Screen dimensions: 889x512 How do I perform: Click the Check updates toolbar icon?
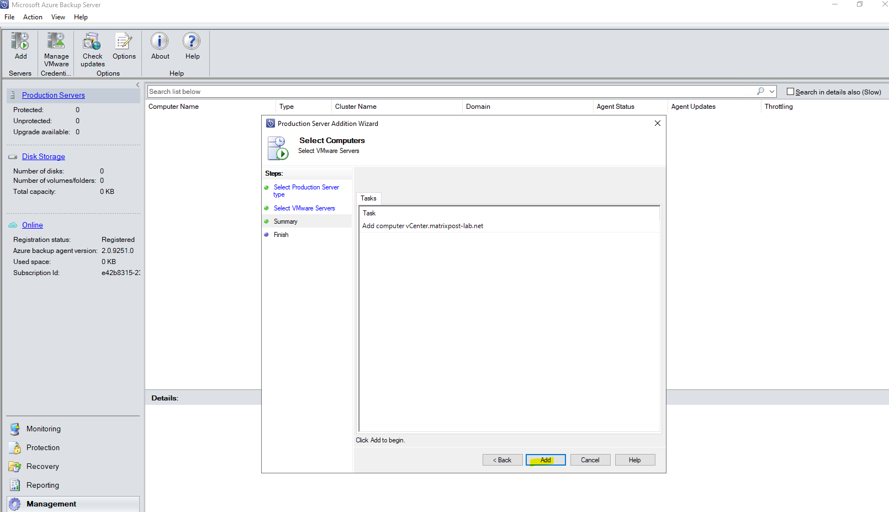[92, 41]
